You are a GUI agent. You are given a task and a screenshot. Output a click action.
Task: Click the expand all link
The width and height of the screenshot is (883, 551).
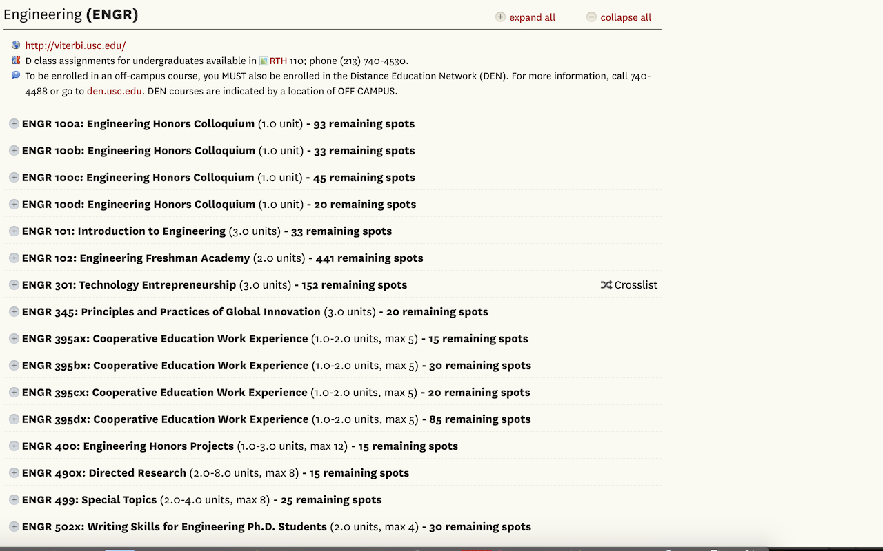coord(532,17)
